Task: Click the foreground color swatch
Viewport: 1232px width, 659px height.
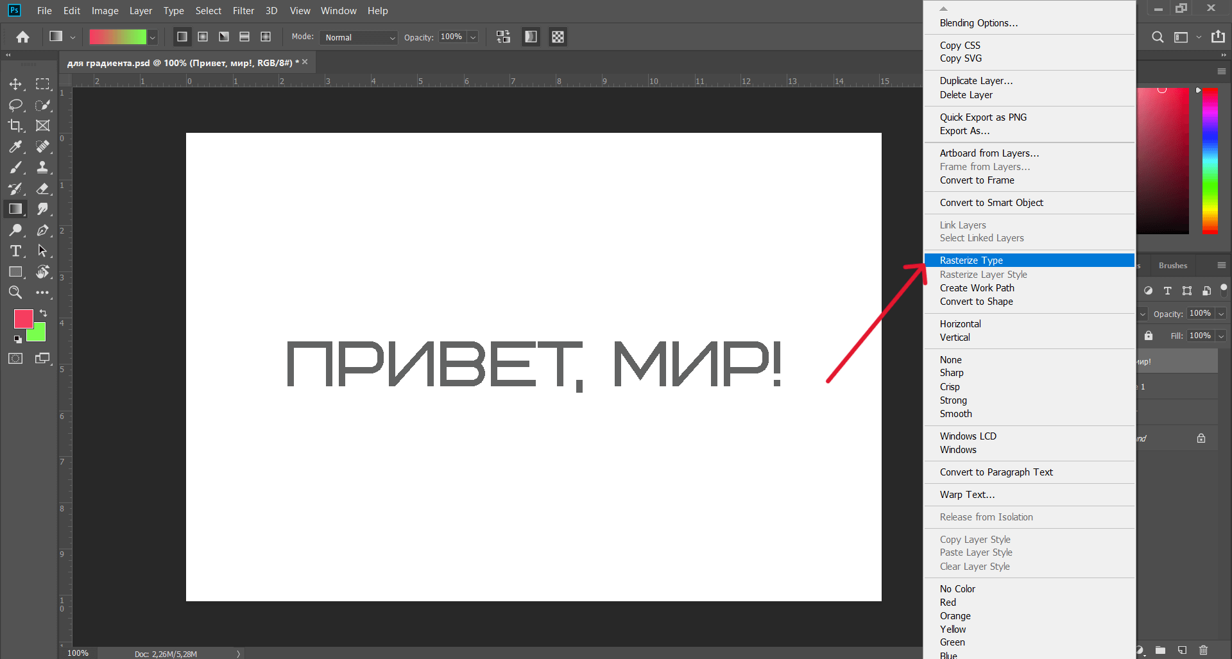Action: (x=22, y=318)
